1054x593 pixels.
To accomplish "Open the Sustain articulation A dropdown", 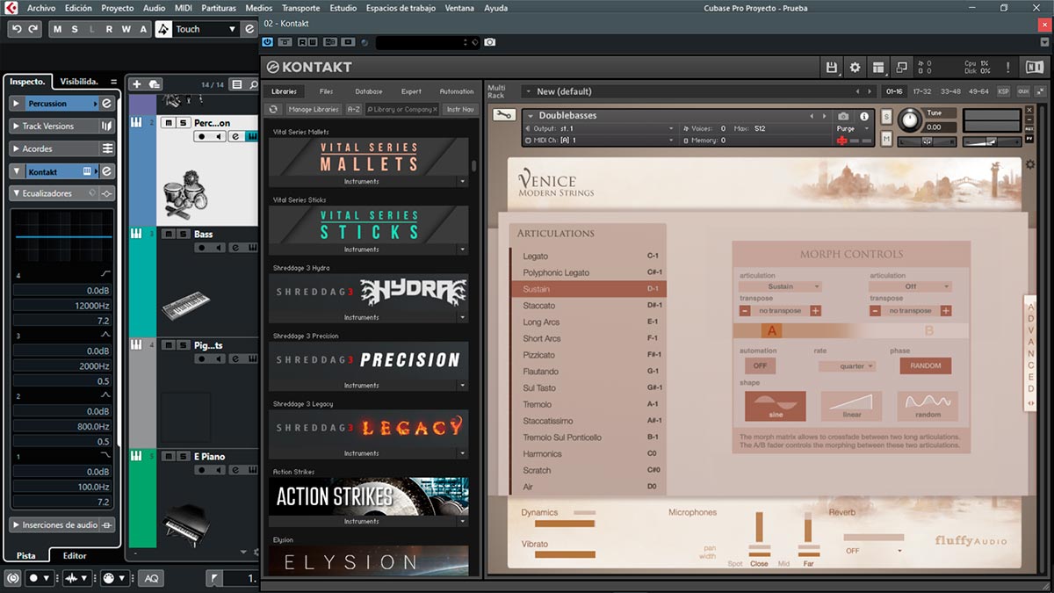I will point(781,286).
